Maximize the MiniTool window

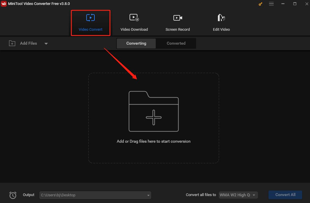pos(295,4)
